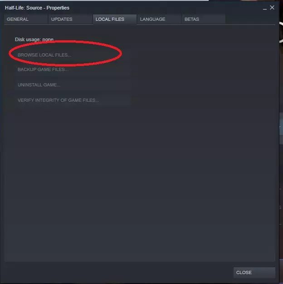Minimize the Properties window using the underscore icon

[x=265, y=8]
